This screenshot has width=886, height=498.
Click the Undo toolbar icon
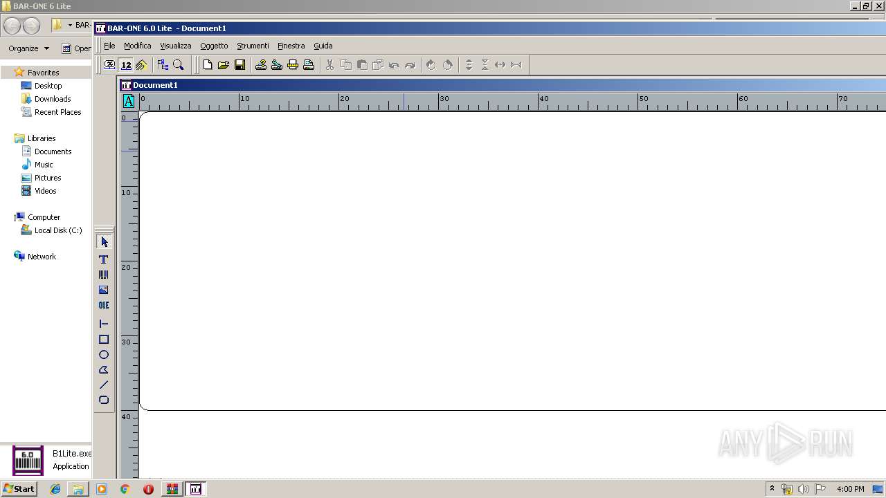tap(394, 65)
